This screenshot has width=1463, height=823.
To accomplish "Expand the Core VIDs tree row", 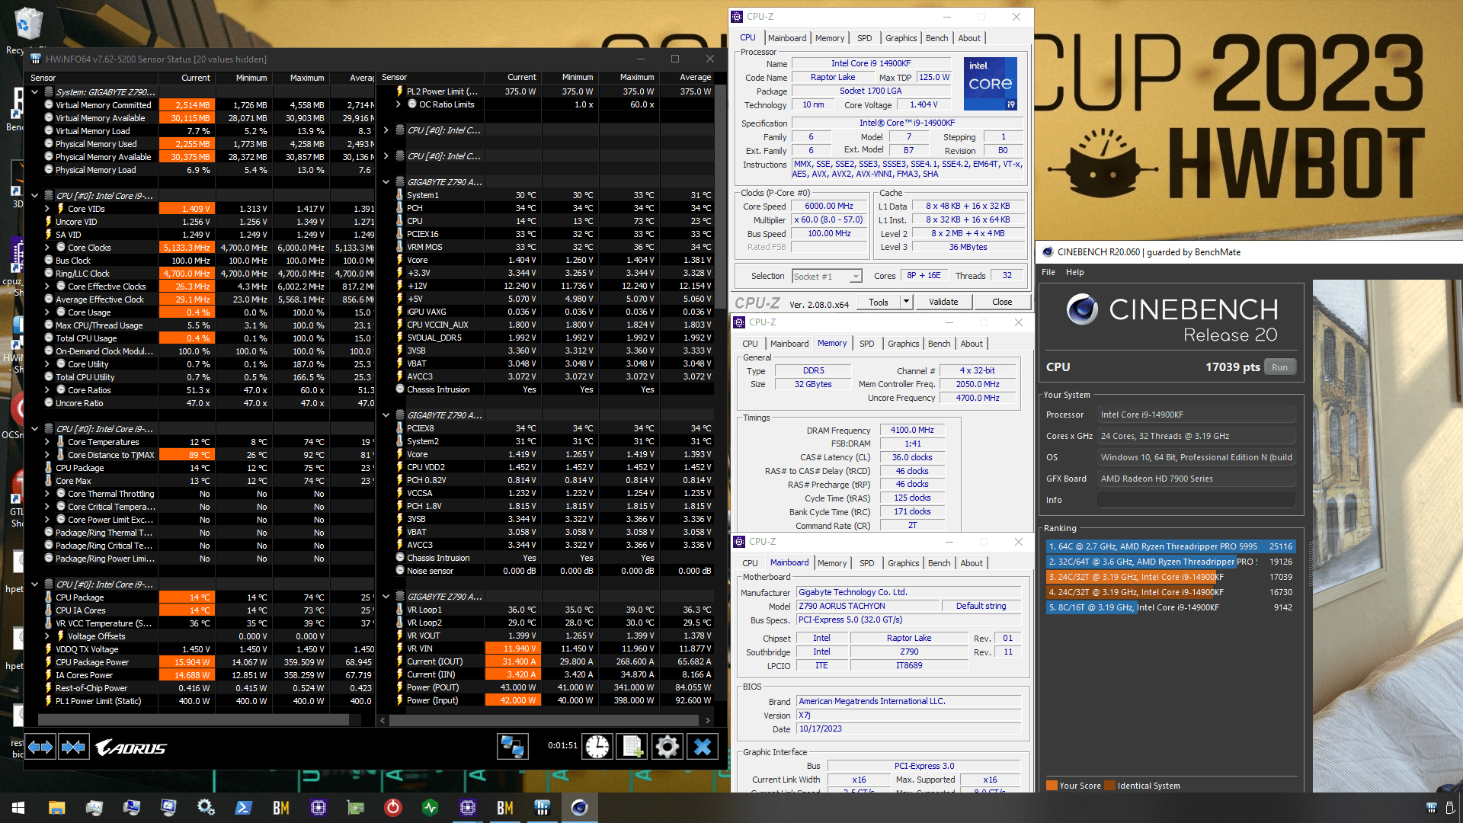I will tap(47, 209).
